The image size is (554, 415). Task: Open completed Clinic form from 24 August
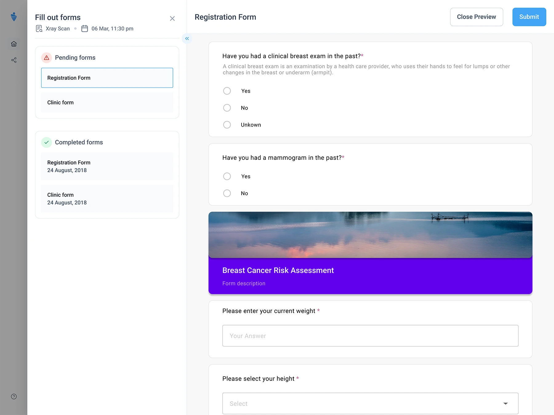coord(107,199)
